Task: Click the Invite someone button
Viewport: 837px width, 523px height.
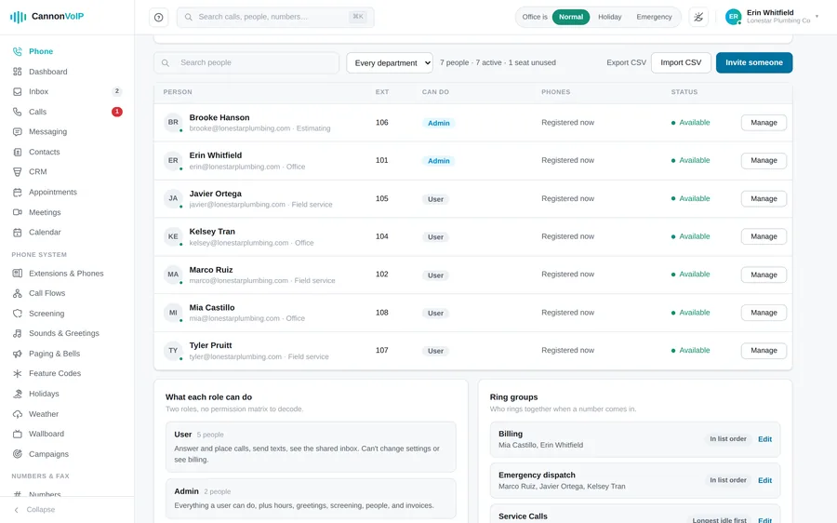Action: pyautogui.click(x=753, y=63)
